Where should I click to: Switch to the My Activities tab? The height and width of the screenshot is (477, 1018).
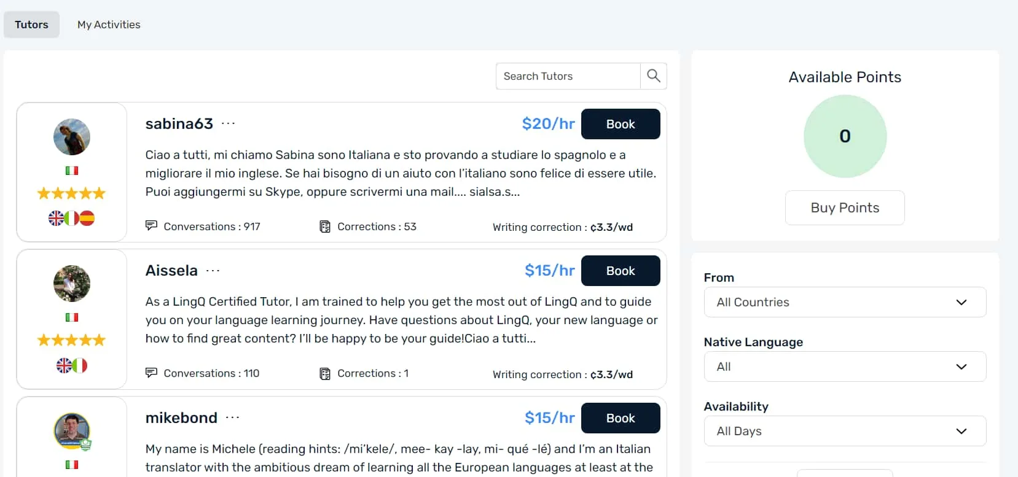[x=109, y=25]
